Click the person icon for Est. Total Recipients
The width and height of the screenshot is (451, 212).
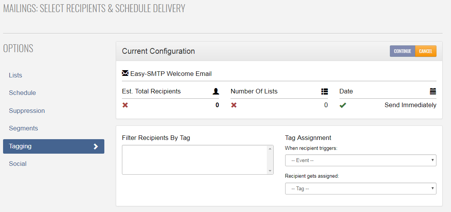tap(216, 92)
